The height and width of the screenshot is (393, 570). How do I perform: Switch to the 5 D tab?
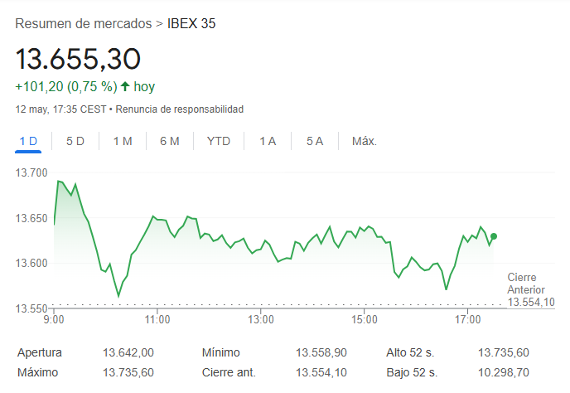75,141
